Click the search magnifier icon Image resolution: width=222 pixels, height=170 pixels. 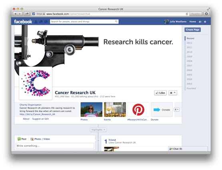click(116, 21)
